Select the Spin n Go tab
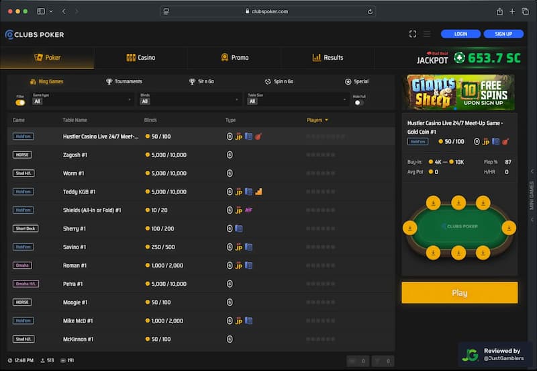537x371 pixels. tap(279, 81)
